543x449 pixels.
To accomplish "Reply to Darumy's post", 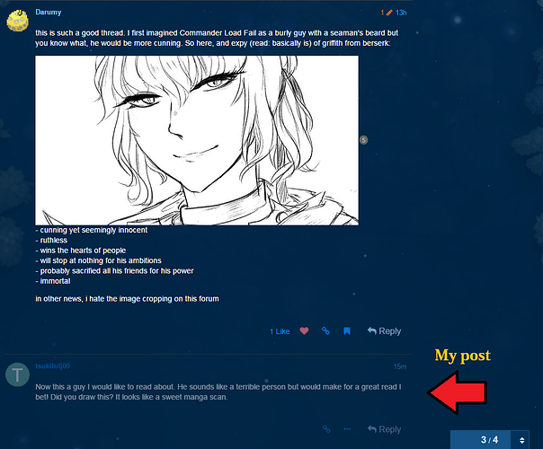I will pyautogui.click(x=384, y=331).
